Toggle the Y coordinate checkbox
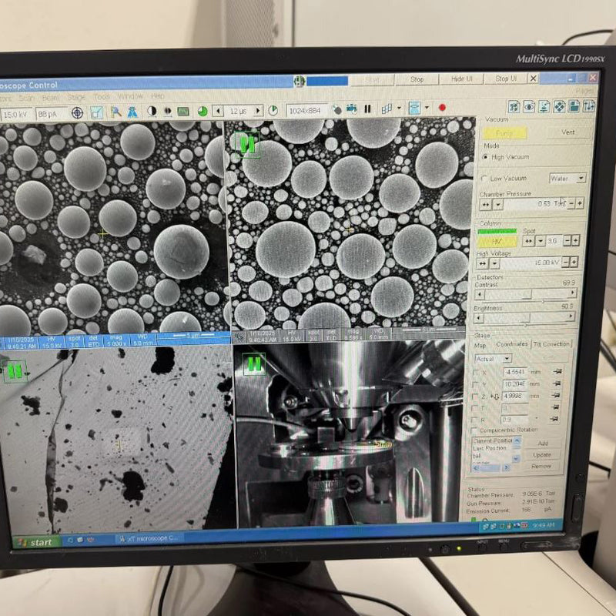616x616 pixels. coord(476,384)
